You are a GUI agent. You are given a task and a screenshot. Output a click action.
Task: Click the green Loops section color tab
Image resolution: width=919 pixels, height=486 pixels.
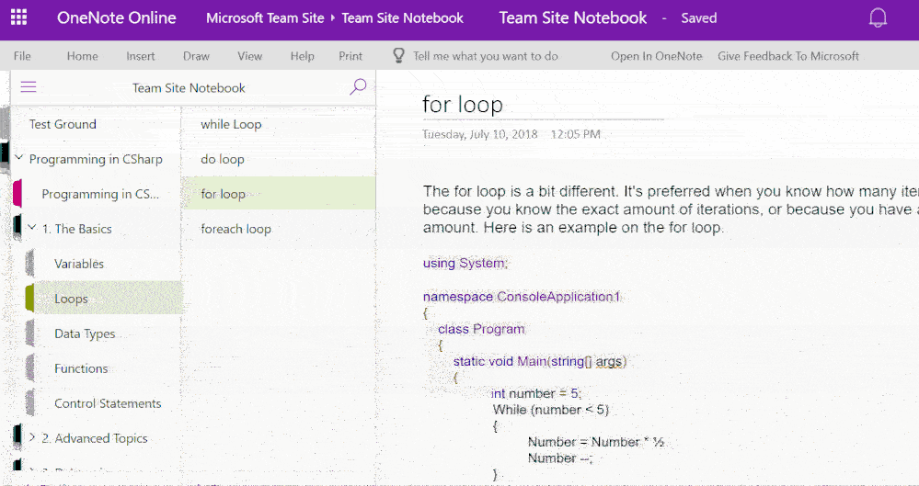tap(29, 299)
